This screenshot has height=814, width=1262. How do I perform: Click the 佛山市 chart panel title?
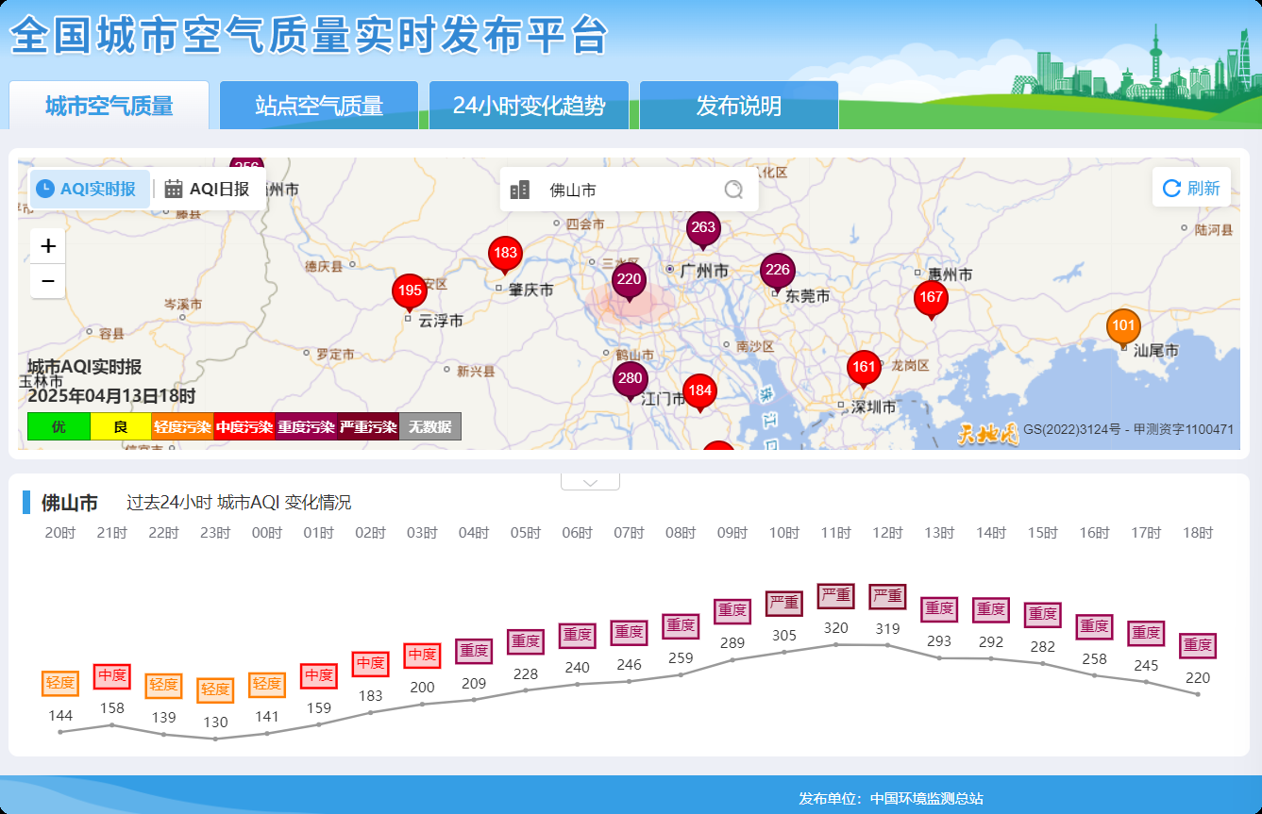(x=70, y=503)
